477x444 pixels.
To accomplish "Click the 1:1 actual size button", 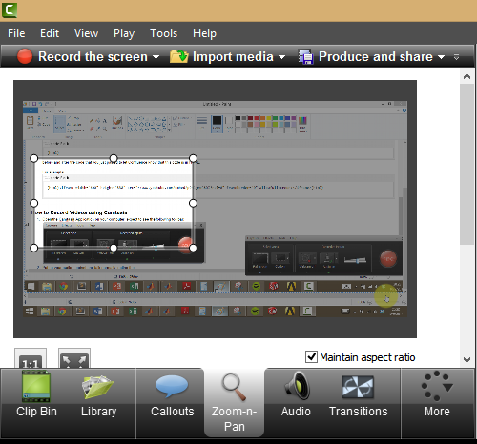I will 31,359.
